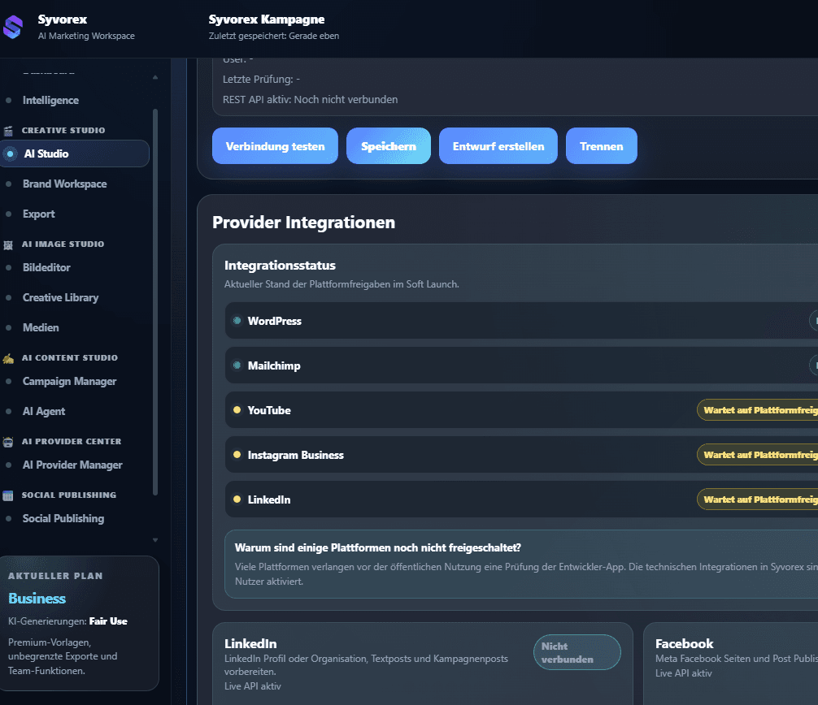The width and height of the screenshot is (818, 705).
Task: Click the Mailchimp status dot
Action: [237, 365]
